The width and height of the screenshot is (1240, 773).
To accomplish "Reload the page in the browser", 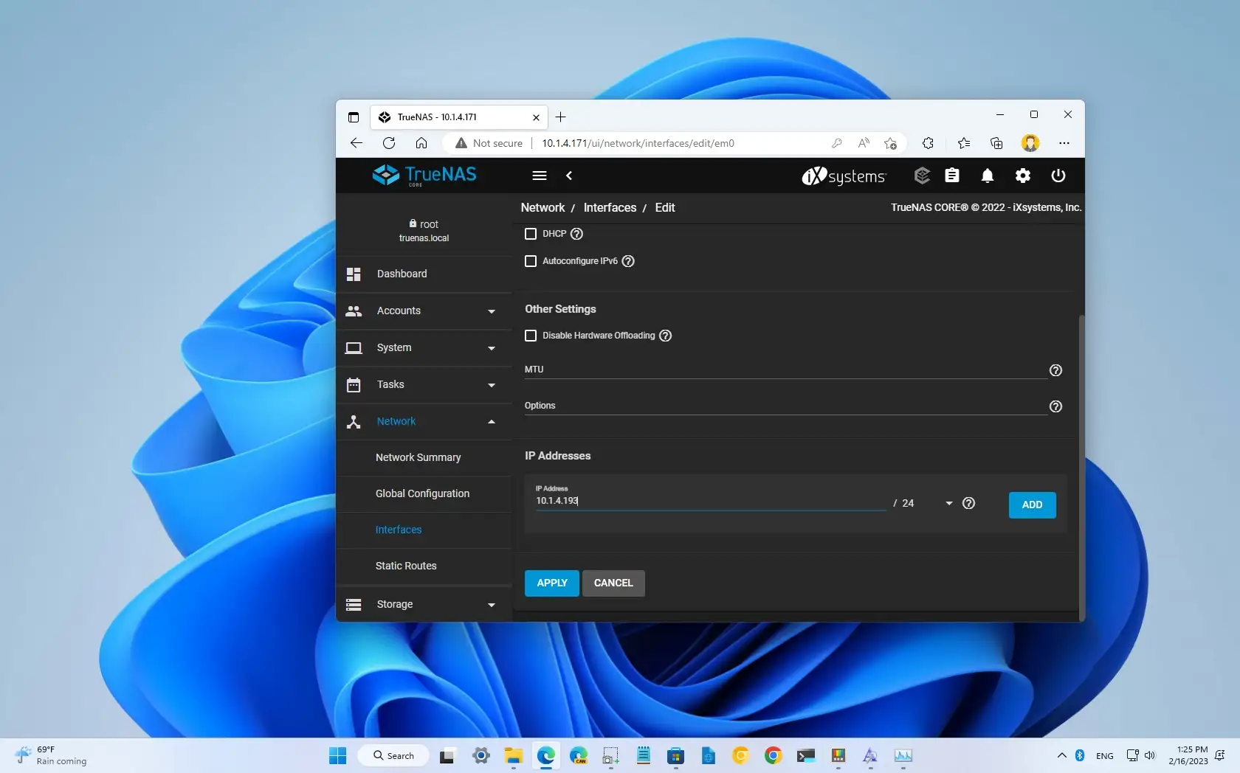I will click(x=389, y=143).
